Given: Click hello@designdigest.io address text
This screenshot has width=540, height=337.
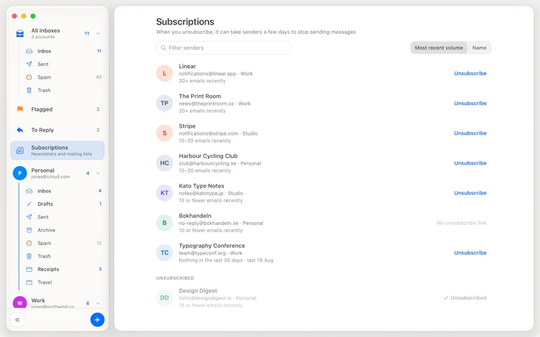Looking at the screenshot, I should [x=205, y=298].
